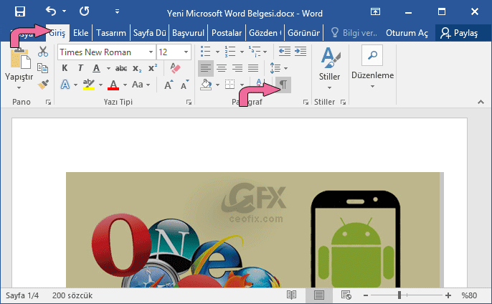Open the Pano dialog launcher
Screen dimensions: 492x304
(x=48, y=102)
